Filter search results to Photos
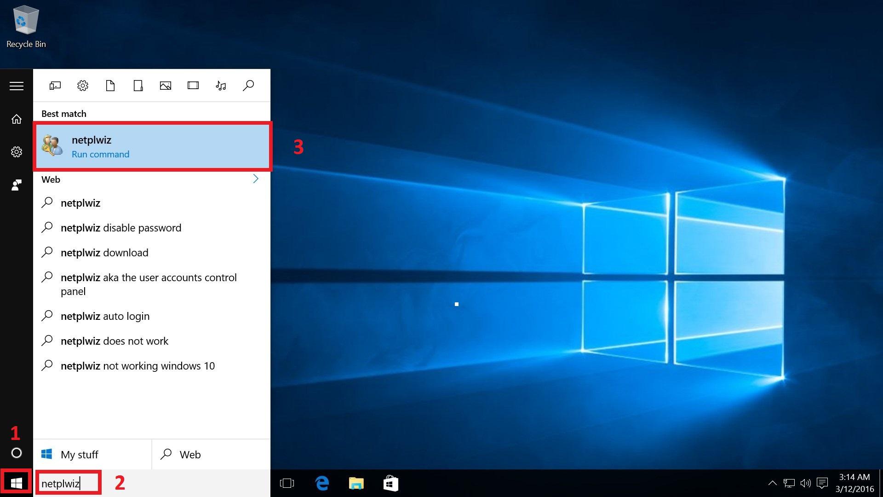The width and height of the screenshot is (883, 497). pos(166,85)
